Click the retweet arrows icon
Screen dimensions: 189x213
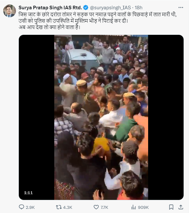[59, 207]
